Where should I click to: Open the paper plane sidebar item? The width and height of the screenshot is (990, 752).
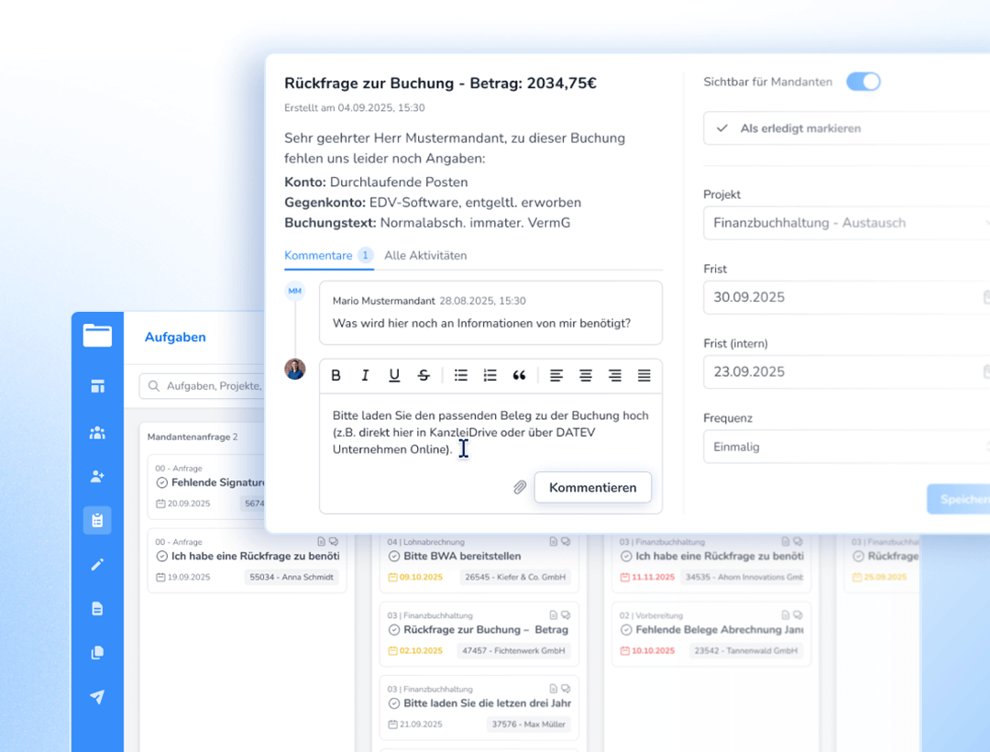pos(97,697)
